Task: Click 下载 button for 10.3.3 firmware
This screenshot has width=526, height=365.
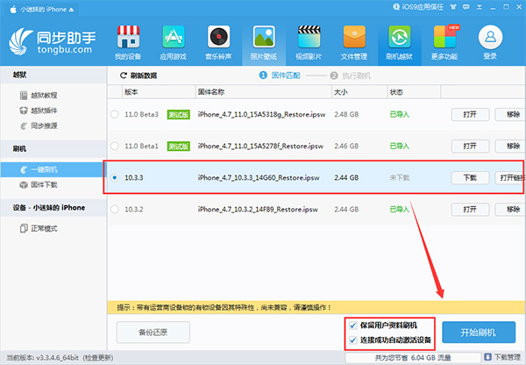Action: click(x=470, y=177)
